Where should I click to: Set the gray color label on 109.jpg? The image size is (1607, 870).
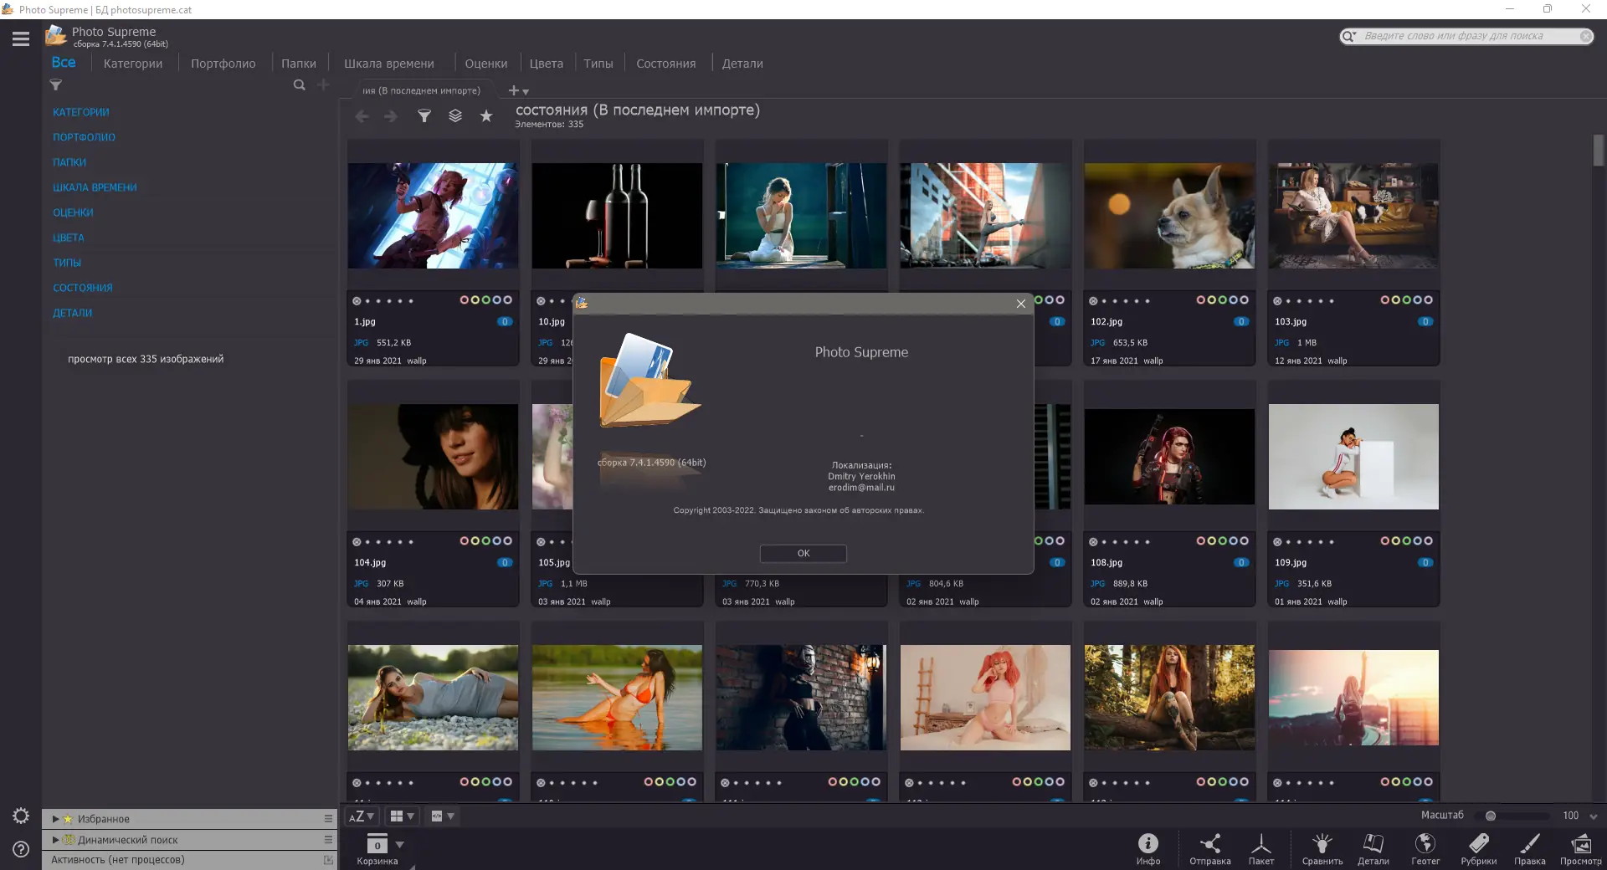pos(1429,541)
